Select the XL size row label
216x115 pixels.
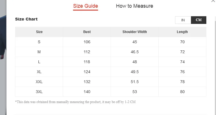click(x=39, y=72)
